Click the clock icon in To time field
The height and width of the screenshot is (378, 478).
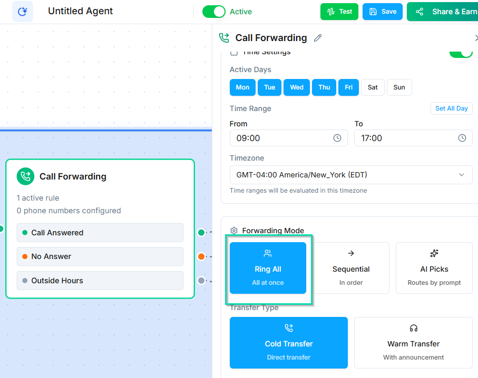point(462,138)
